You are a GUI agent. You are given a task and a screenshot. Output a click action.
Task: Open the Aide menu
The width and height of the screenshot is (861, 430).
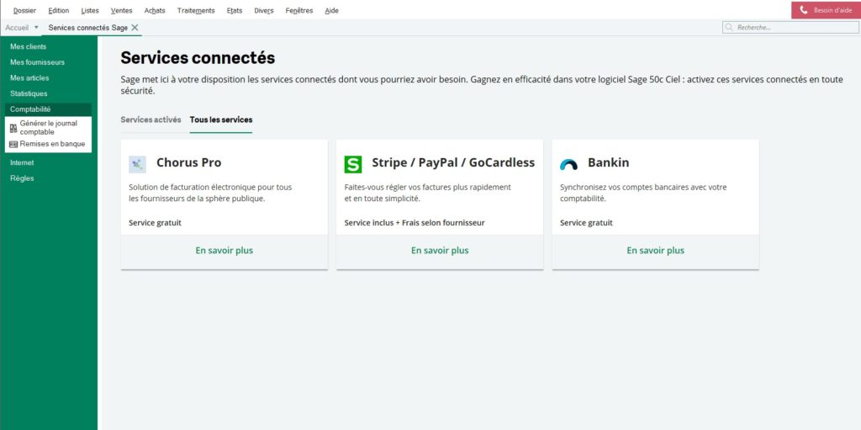331,10
